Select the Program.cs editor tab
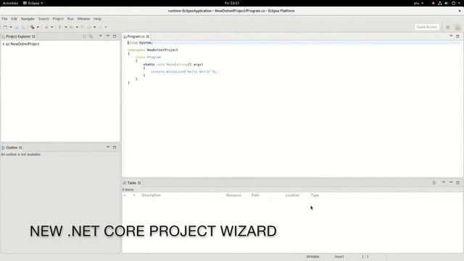 [136, 36]
